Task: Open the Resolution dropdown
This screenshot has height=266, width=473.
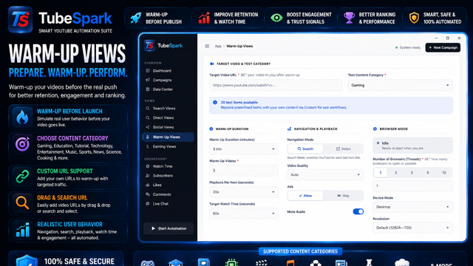Action: [412, 228]
